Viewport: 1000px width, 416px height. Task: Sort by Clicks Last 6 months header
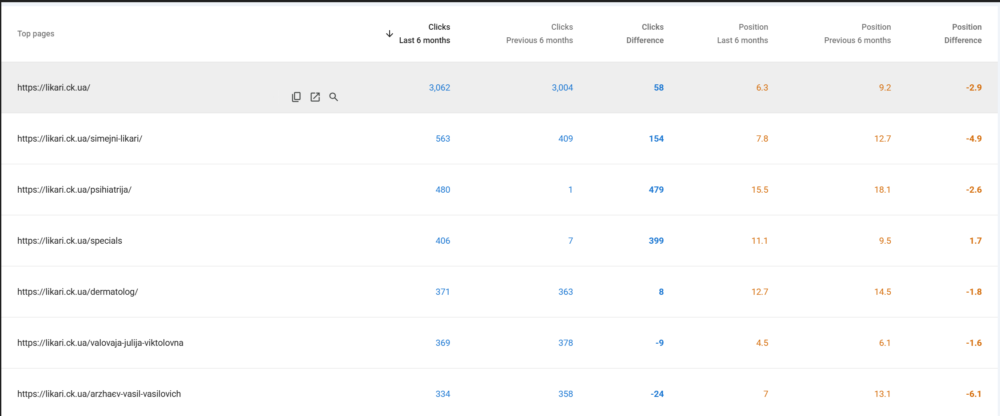point(425,34)
